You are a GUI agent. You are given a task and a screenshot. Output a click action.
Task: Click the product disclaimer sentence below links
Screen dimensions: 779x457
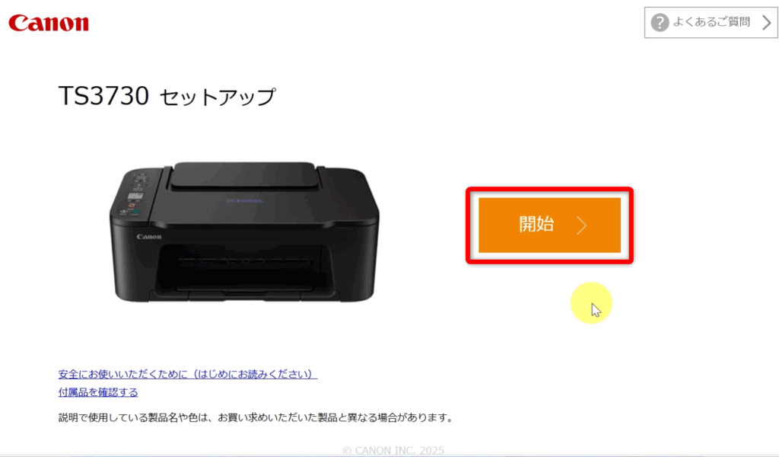256,417
